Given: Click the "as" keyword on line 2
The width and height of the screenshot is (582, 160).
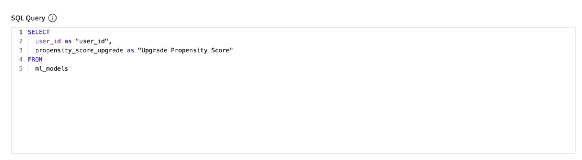Looking at the screenshot, I should tap(68, 41).
